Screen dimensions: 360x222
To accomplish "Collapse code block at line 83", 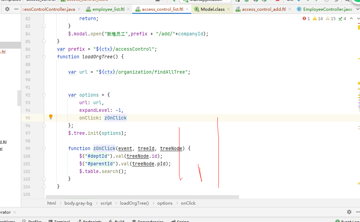I will [x=44, y=26].
